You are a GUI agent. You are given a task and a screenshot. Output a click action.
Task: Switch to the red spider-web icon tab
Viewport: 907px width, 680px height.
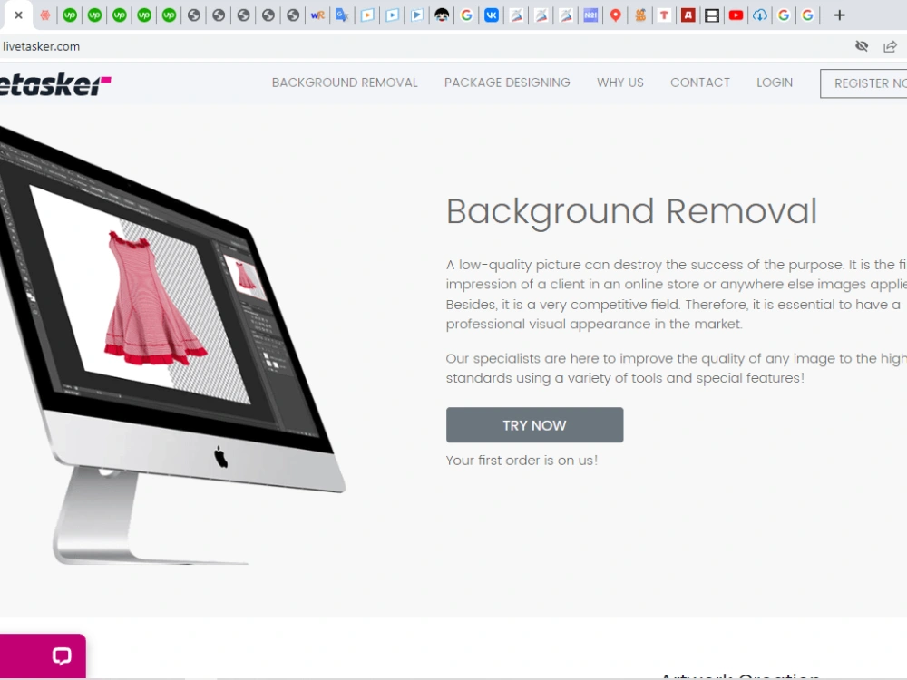[x=45, y=15]
